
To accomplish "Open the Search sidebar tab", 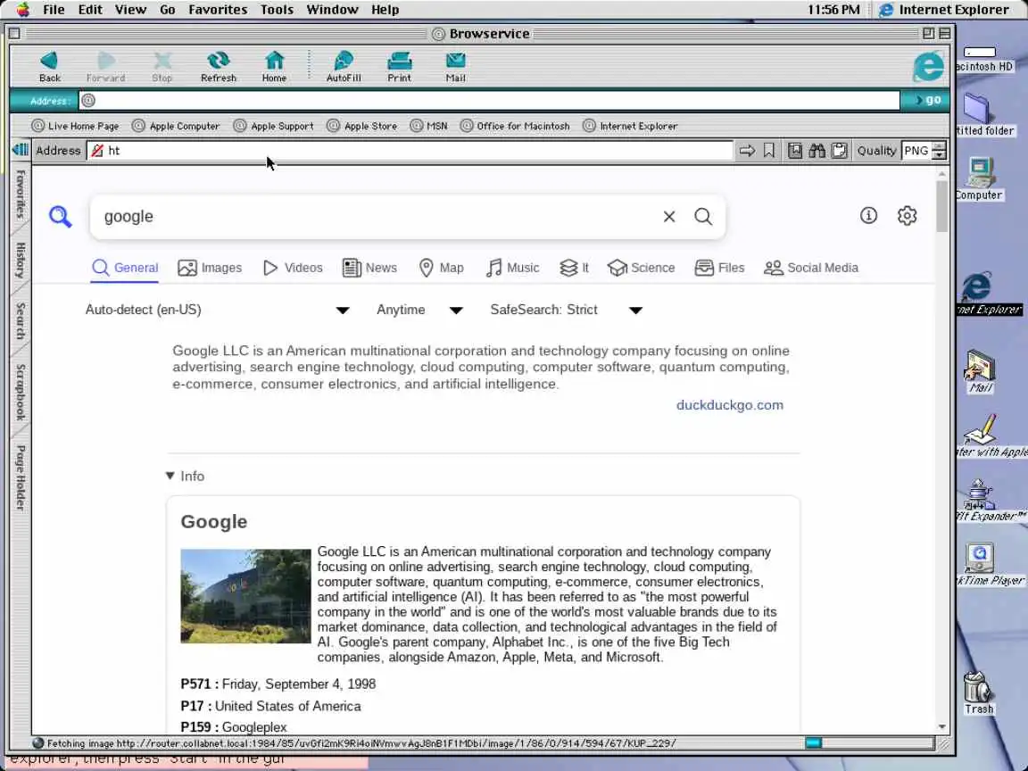I will [21, 320].
